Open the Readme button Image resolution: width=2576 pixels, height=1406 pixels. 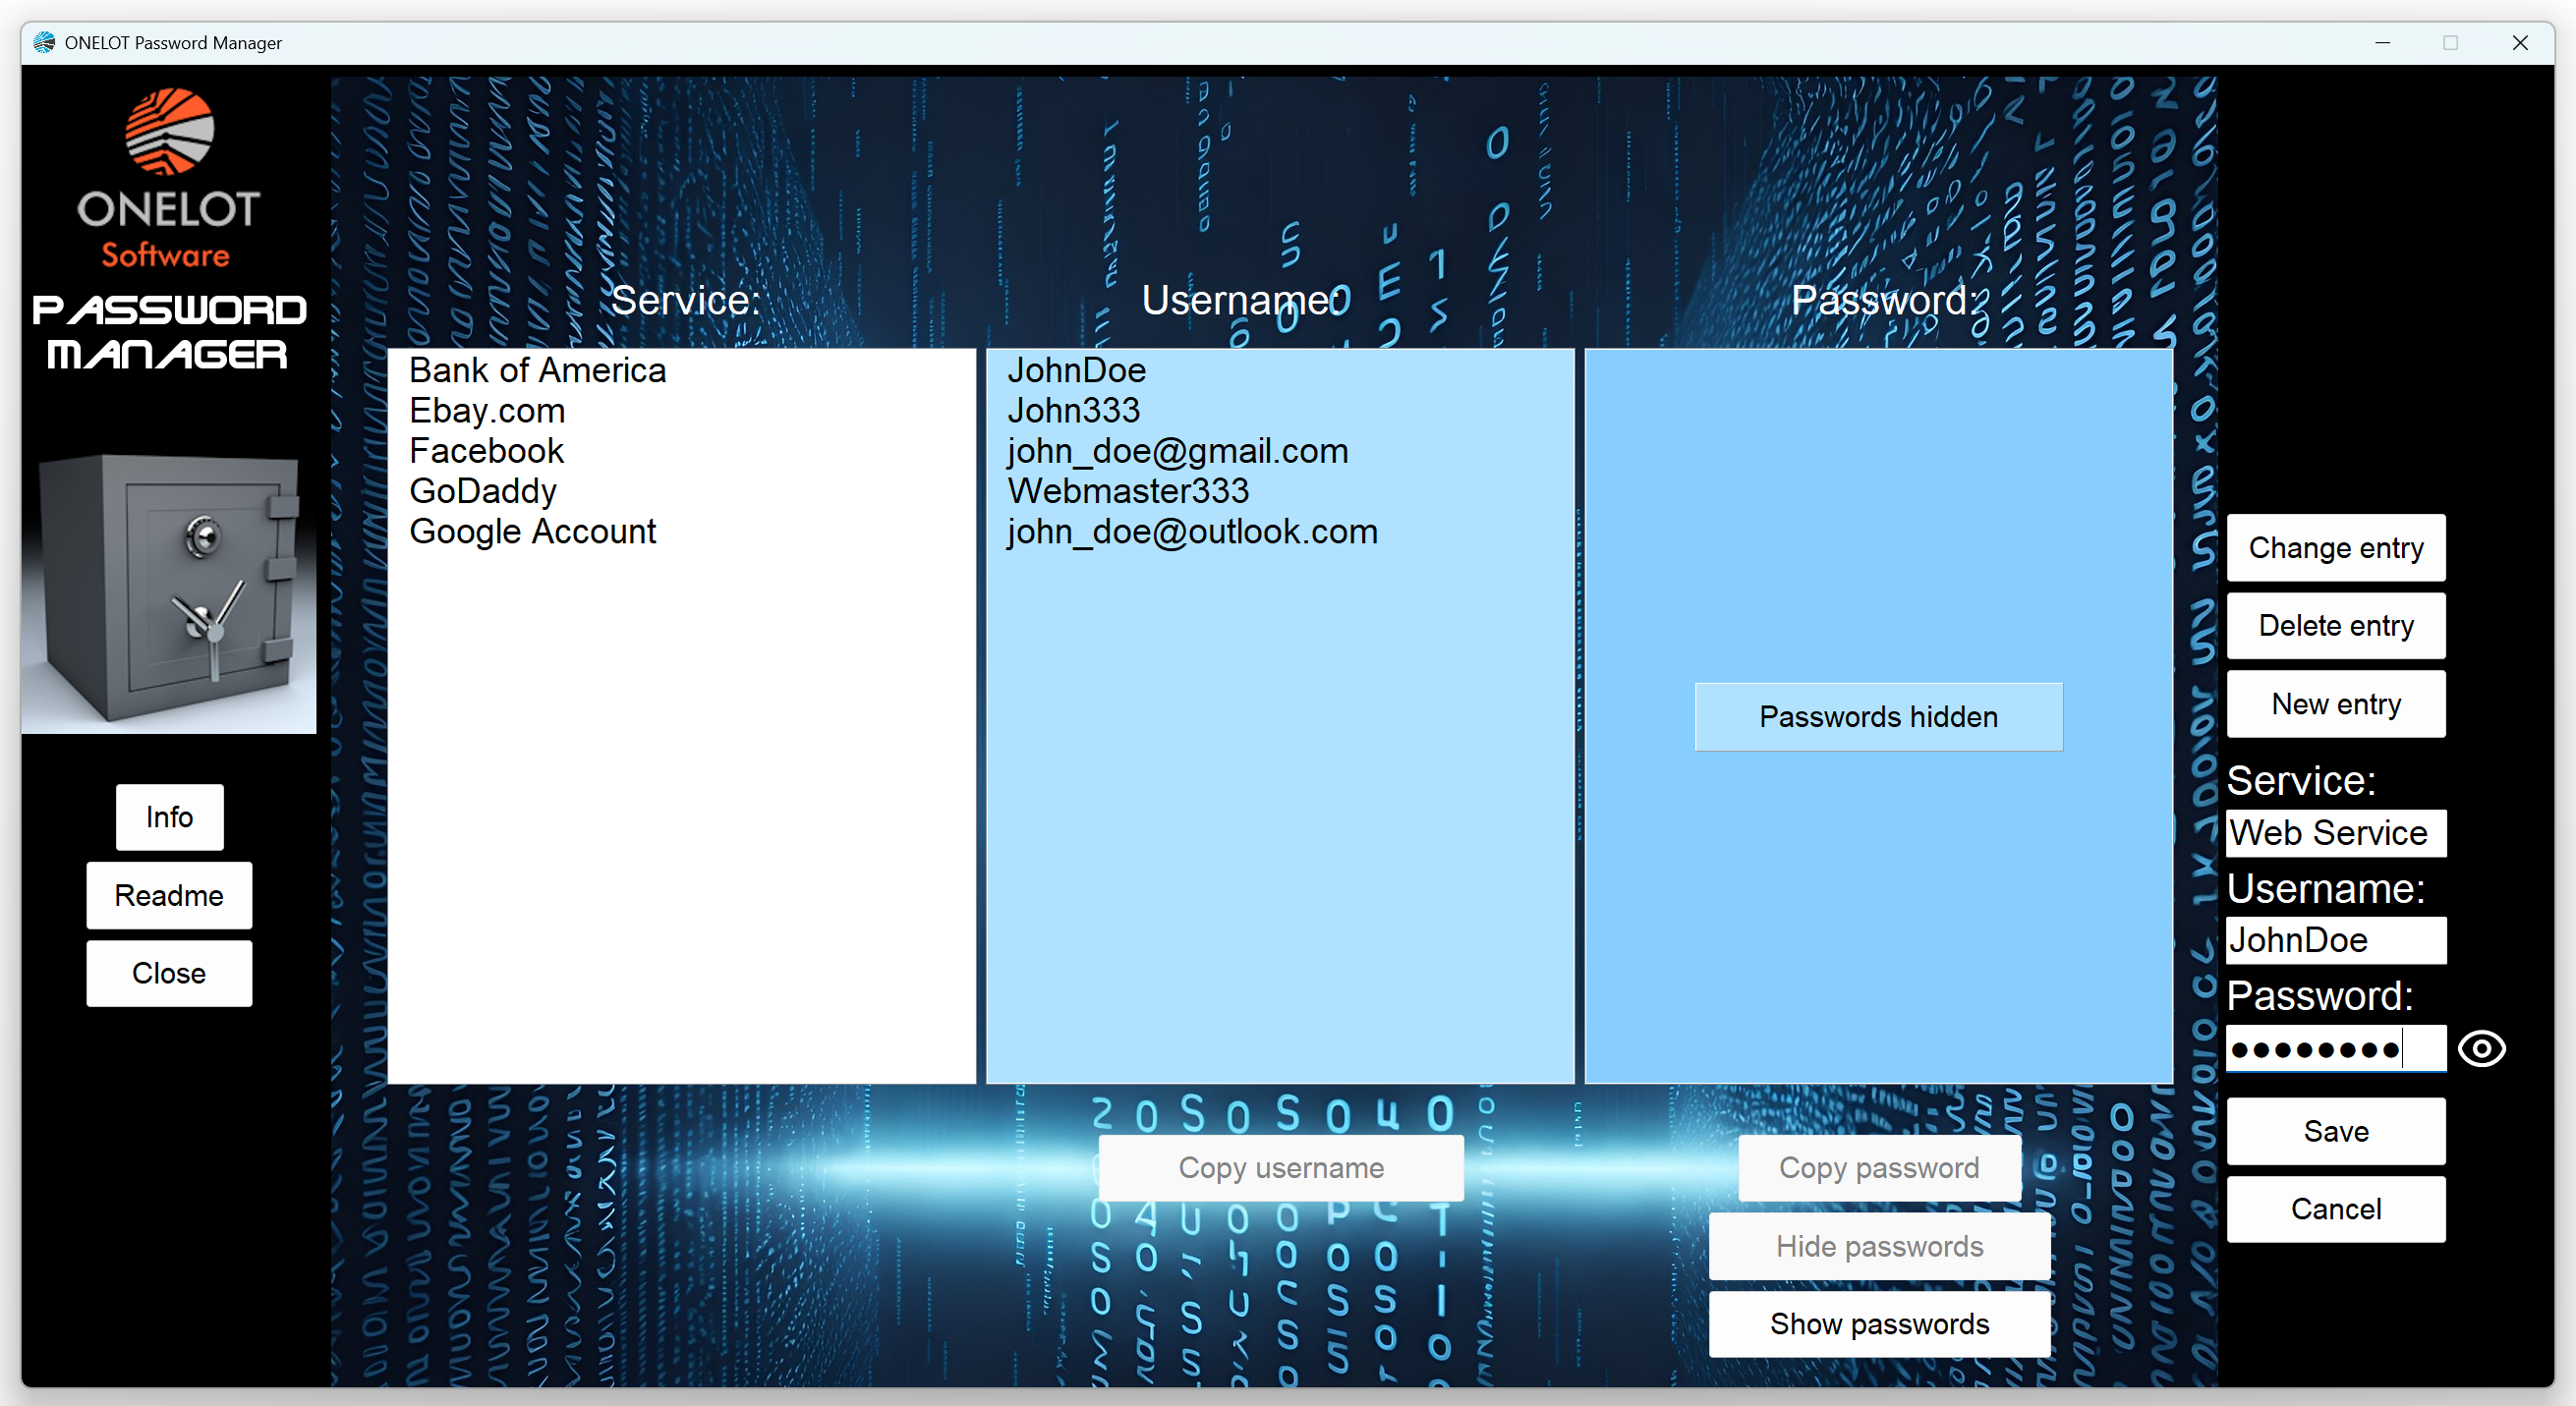(x=169, y=895)
